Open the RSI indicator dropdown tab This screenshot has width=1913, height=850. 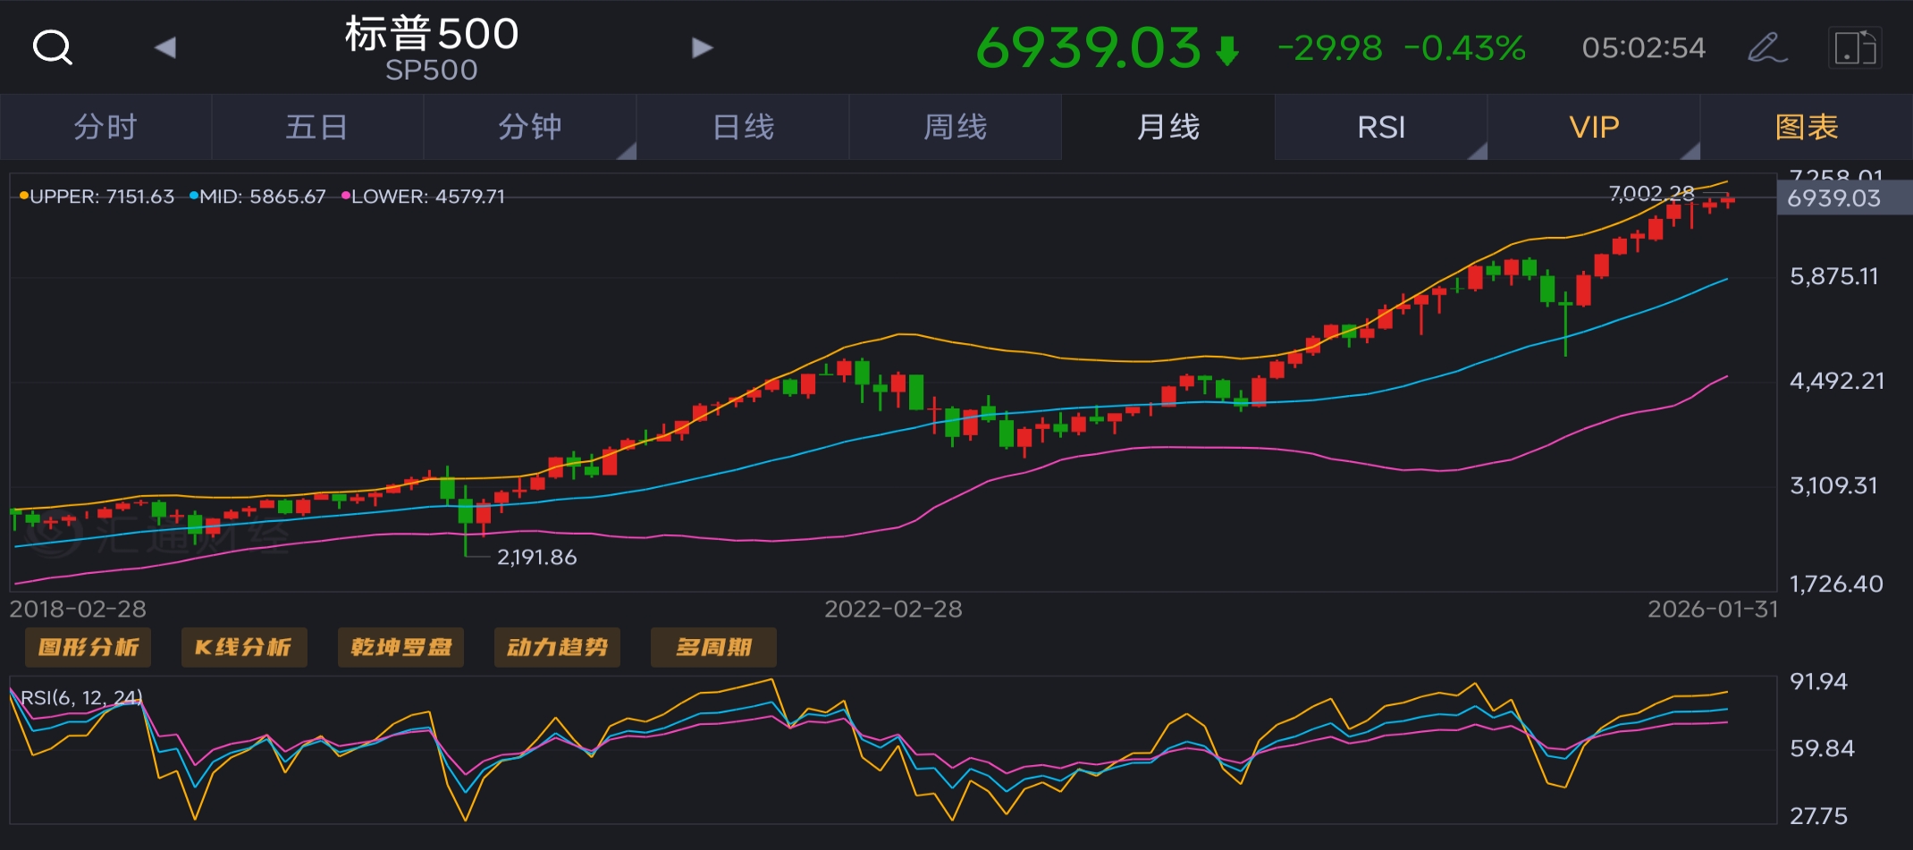pyautogui.click(x=1381, y=127)
